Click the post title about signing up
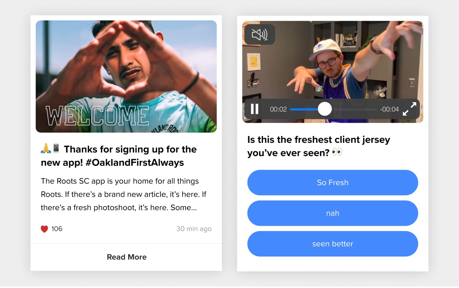 tap(119, 156)
